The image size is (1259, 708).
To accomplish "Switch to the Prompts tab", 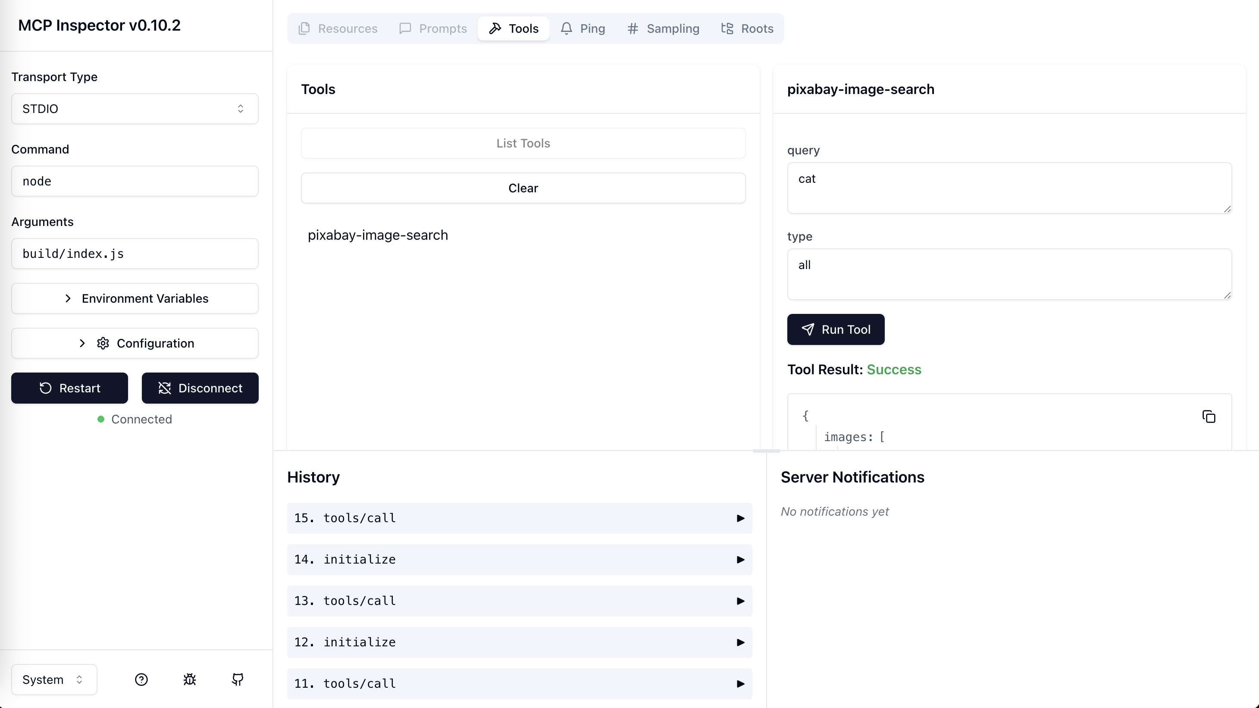I will (x=433, y=28).
